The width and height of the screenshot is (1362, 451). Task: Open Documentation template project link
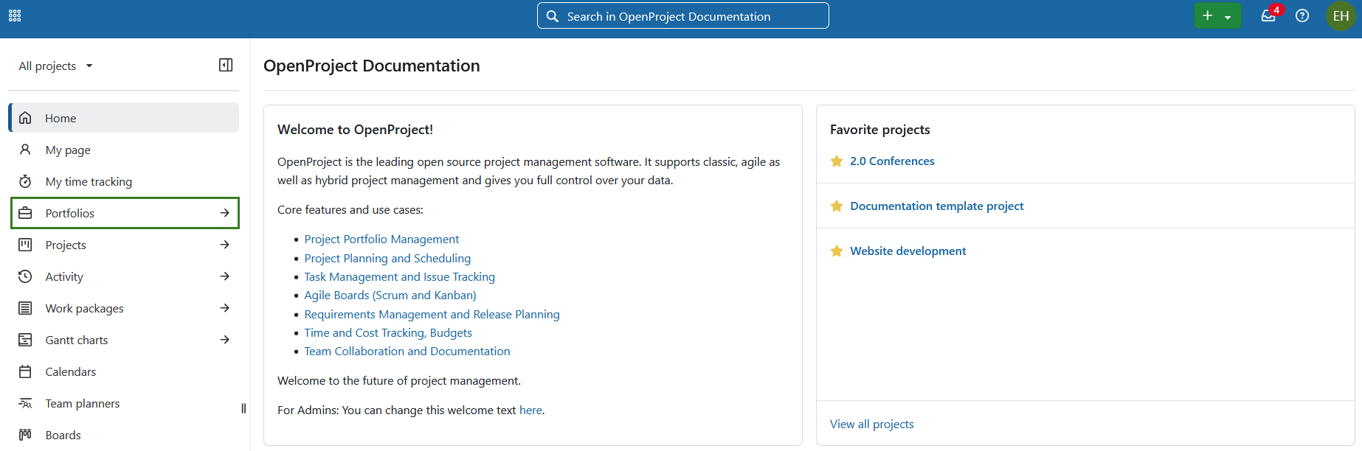click(x=936, y=206)
